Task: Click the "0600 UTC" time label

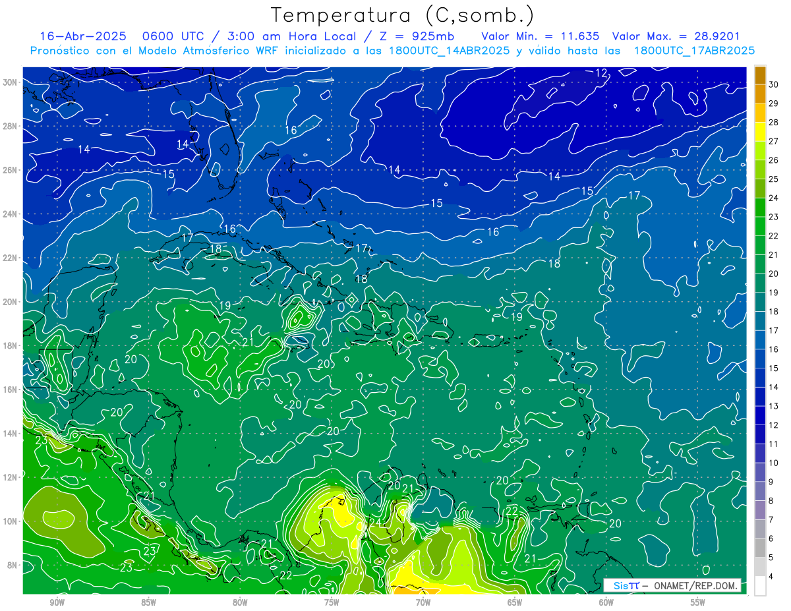Action: click(x=173, y=37)
